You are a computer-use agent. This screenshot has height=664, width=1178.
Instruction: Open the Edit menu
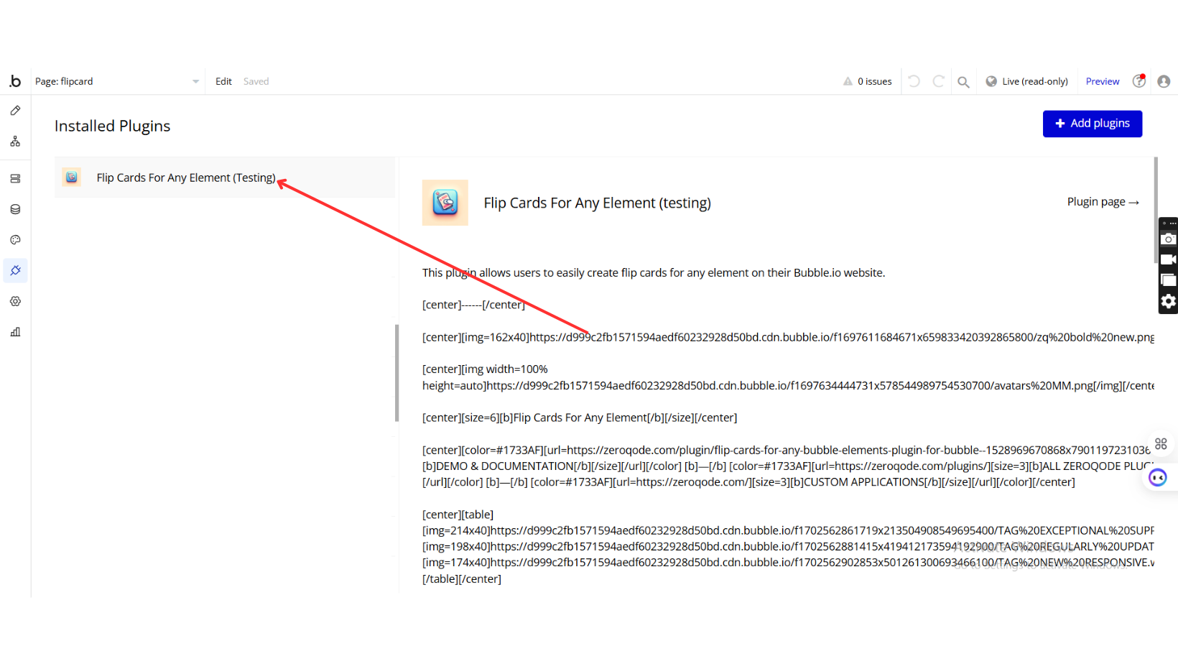tap(223, 81)
